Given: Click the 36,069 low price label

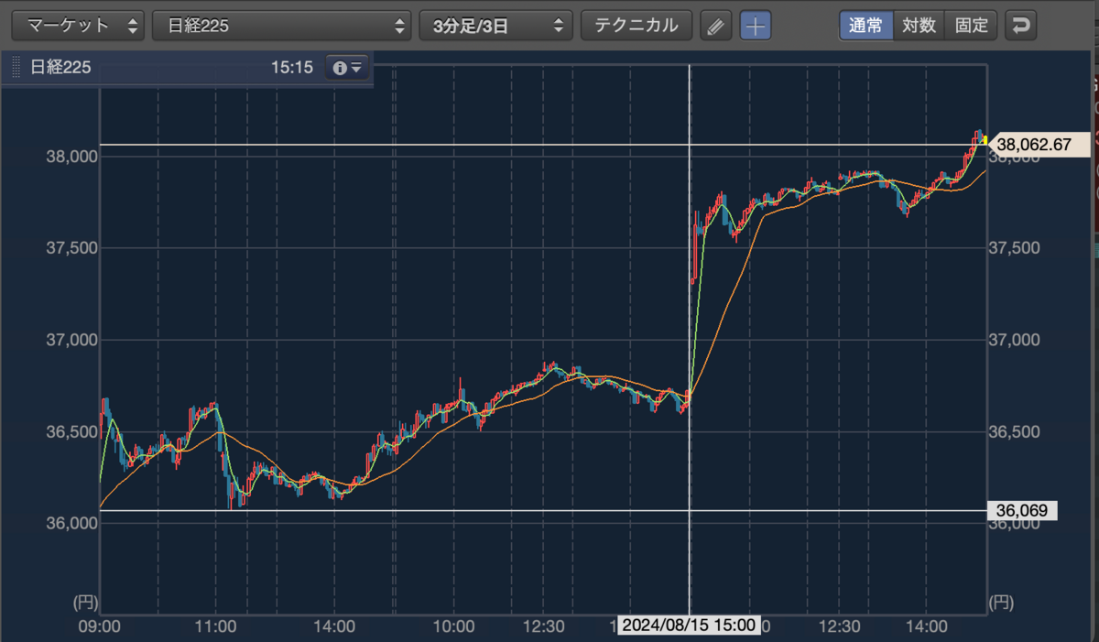Looking at the screenshot, I should pos(1023,510).
